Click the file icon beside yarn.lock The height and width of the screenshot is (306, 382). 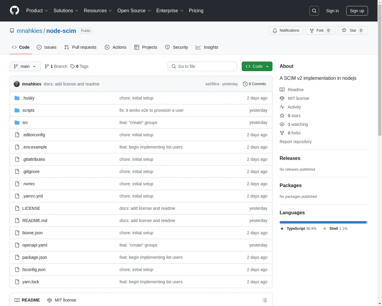[x=17, y=282]
